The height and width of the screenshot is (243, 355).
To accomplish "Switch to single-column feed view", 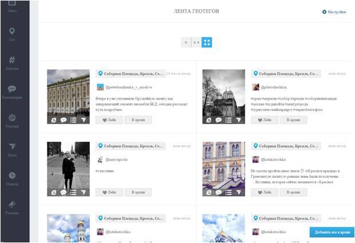I will click(186, 42).
